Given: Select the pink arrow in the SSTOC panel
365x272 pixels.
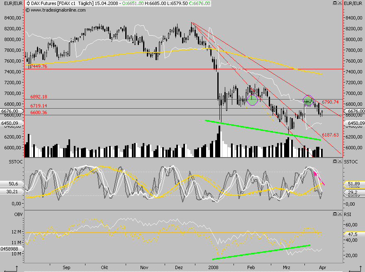Looking at the screenshot, I should (x=319, y=178).
